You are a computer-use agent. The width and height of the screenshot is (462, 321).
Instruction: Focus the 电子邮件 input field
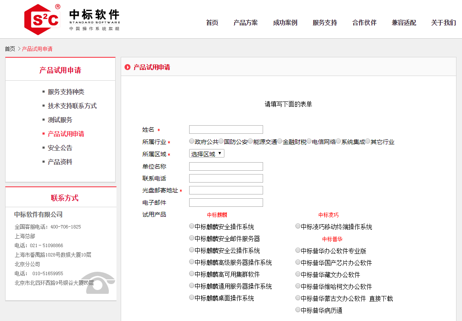click(x=226, y=203)
